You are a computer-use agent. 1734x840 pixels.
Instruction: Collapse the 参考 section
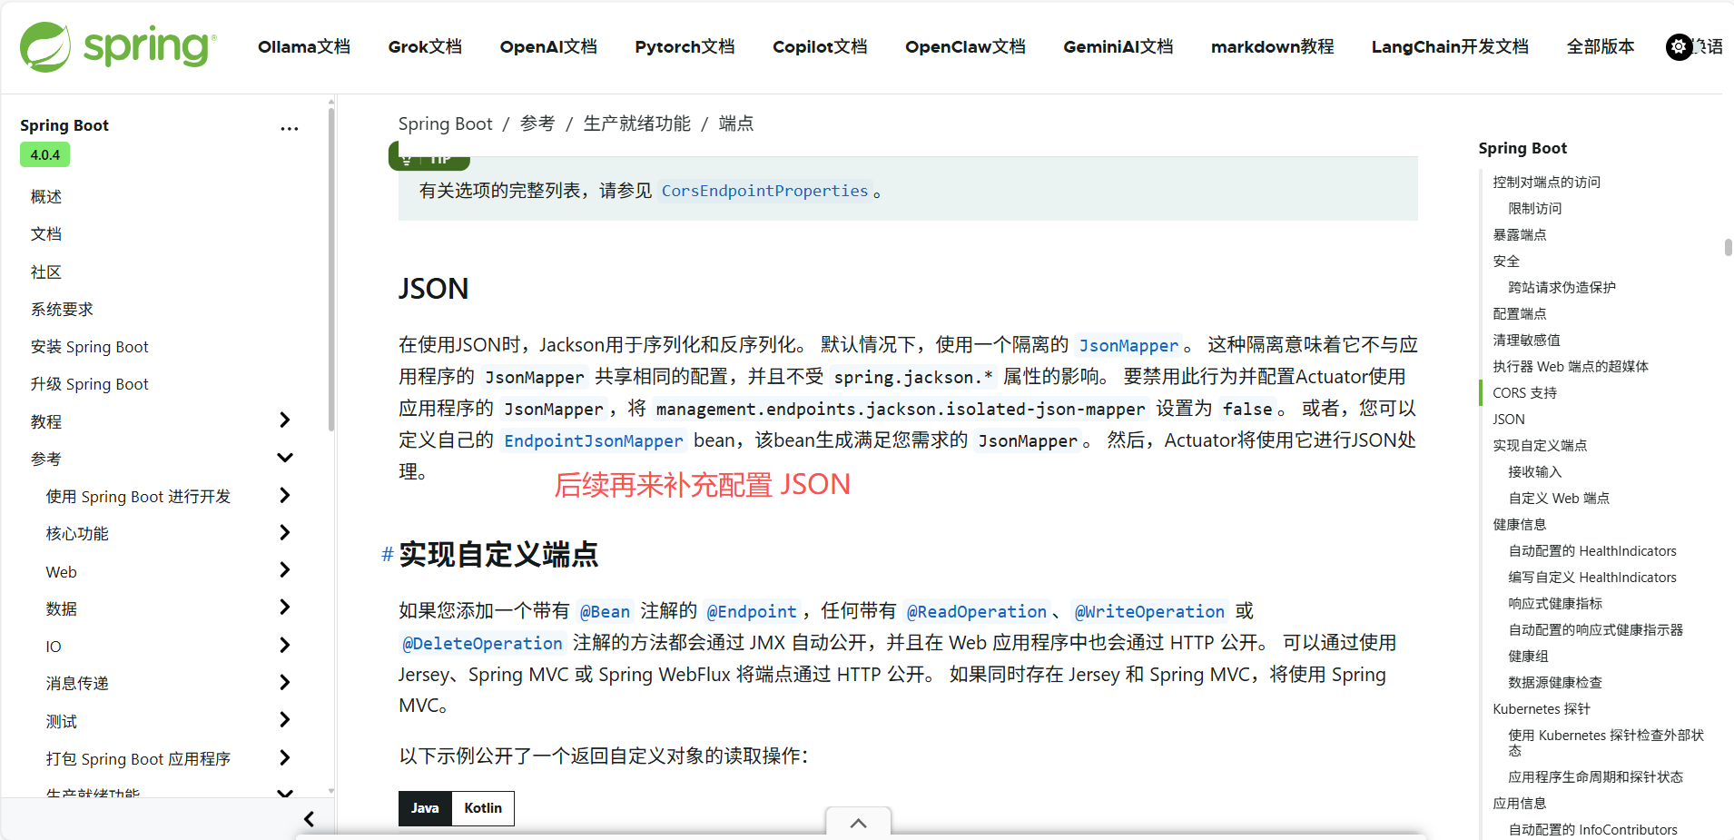(x=285, y=458)
